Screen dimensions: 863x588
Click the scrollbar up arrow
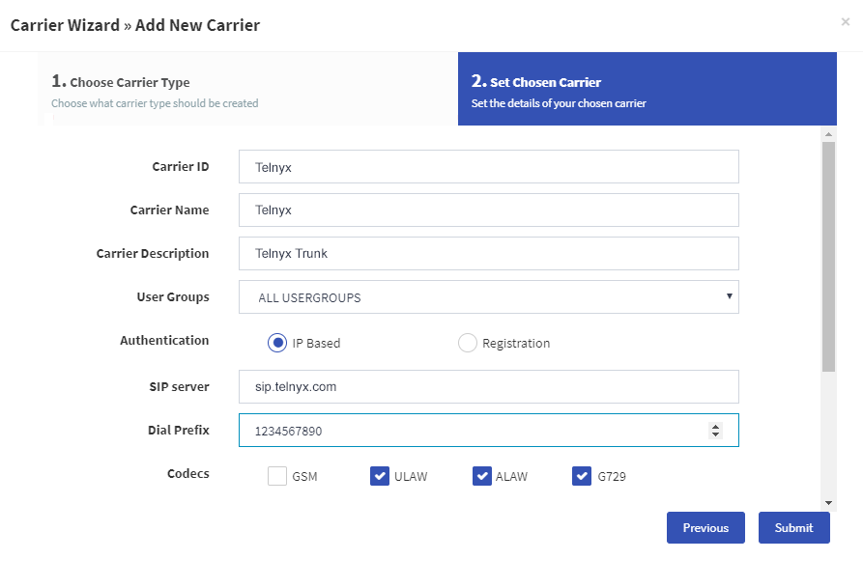coord(828,134)
